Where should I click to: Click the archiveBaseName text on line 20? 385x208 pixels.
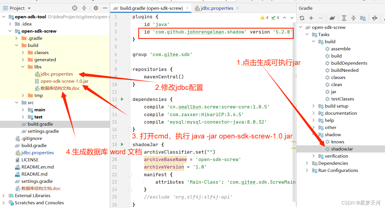[165, 159]
